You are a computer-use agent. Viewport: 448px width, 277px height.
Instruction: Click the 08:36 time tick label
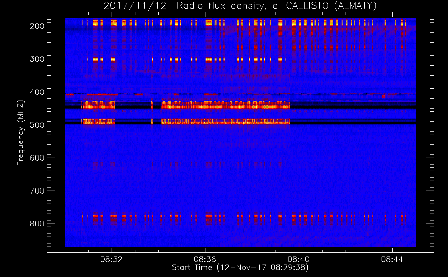pos(205,260)
